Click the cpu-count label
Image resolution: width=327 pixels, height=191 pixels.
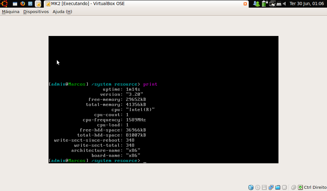pyautogui.click(x=109, y=115)
